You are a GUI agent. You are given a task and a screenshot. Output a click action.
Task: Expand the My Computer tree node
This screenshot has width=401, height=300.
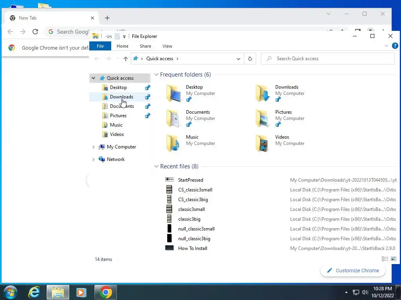pos(93,147)
